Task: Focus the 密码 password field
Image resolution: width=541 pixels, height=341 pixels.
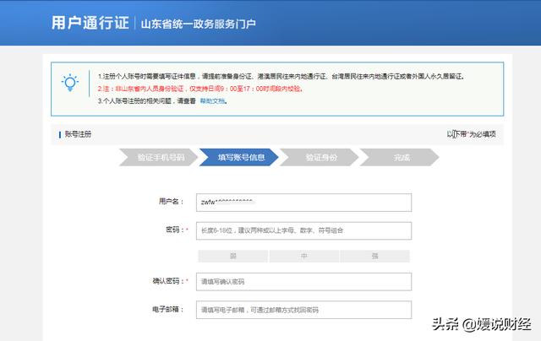Action: (303, 230)
